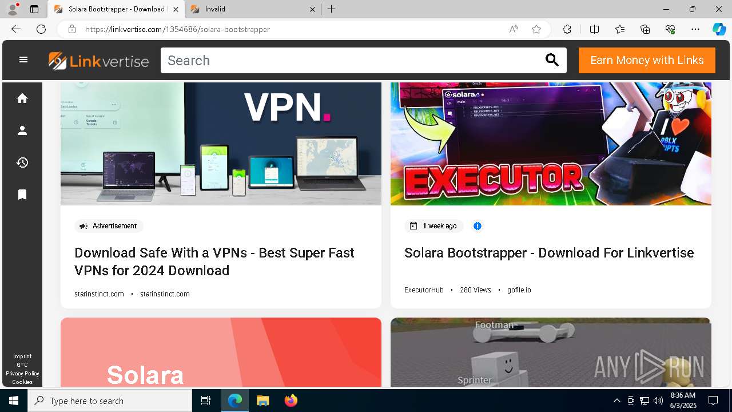Open browser profile icon
732x412 pixels.
(12, 9)
